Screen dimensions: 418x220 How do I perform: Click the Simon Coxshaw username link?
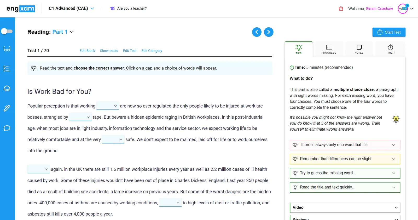coord(379,9)
